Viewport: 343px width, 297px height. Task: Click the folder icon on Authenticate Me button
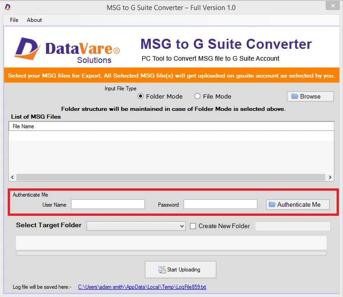tap(272, 204)
